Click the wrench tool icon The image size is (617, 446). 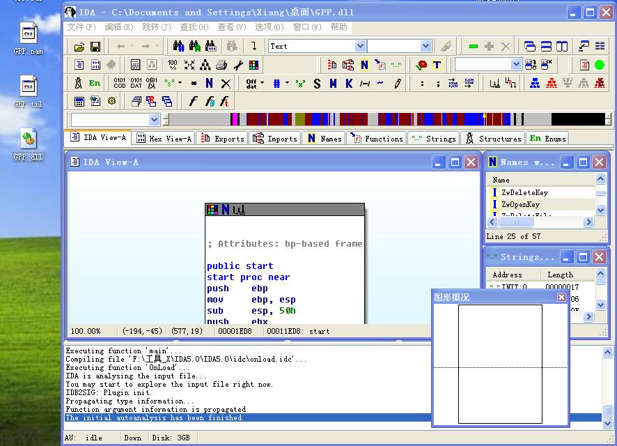click(x=238, y=65)
